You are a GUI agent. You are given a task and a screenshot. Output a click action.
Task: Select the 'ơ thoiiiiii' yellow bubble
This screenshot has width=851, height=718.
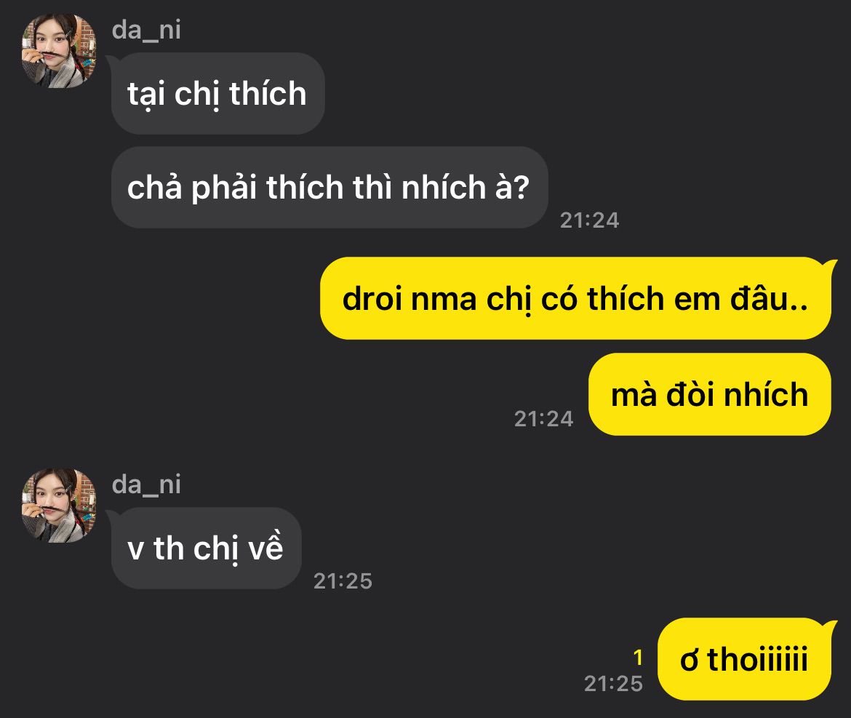point(745,659)
